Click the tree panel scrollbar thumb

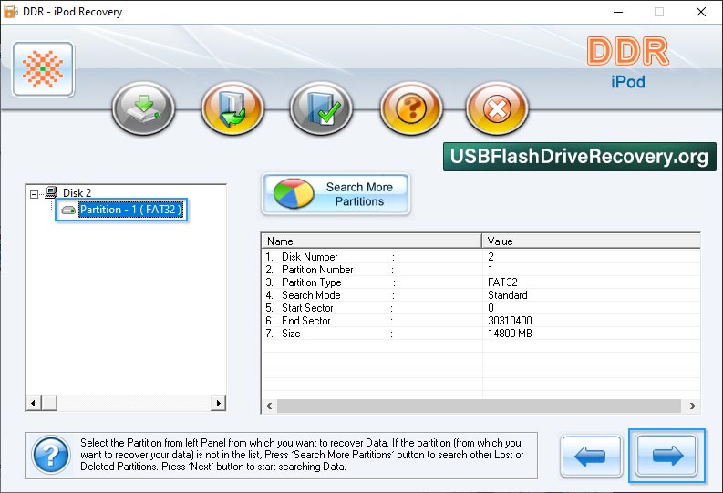pos(49,403)
